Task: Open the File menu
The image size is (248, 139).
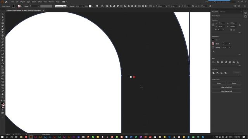Action: (x=12, y=2)
